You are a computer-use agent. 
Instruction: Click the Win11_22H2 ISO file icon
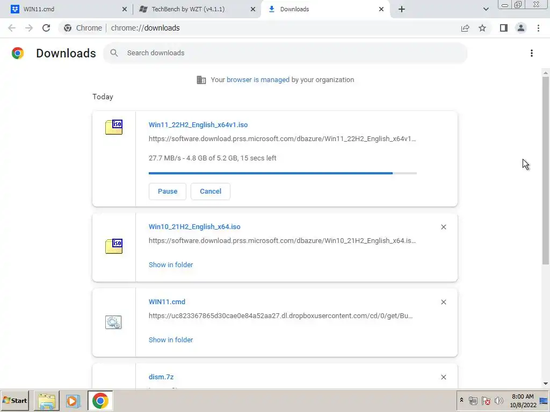click(x=114, y=127)
